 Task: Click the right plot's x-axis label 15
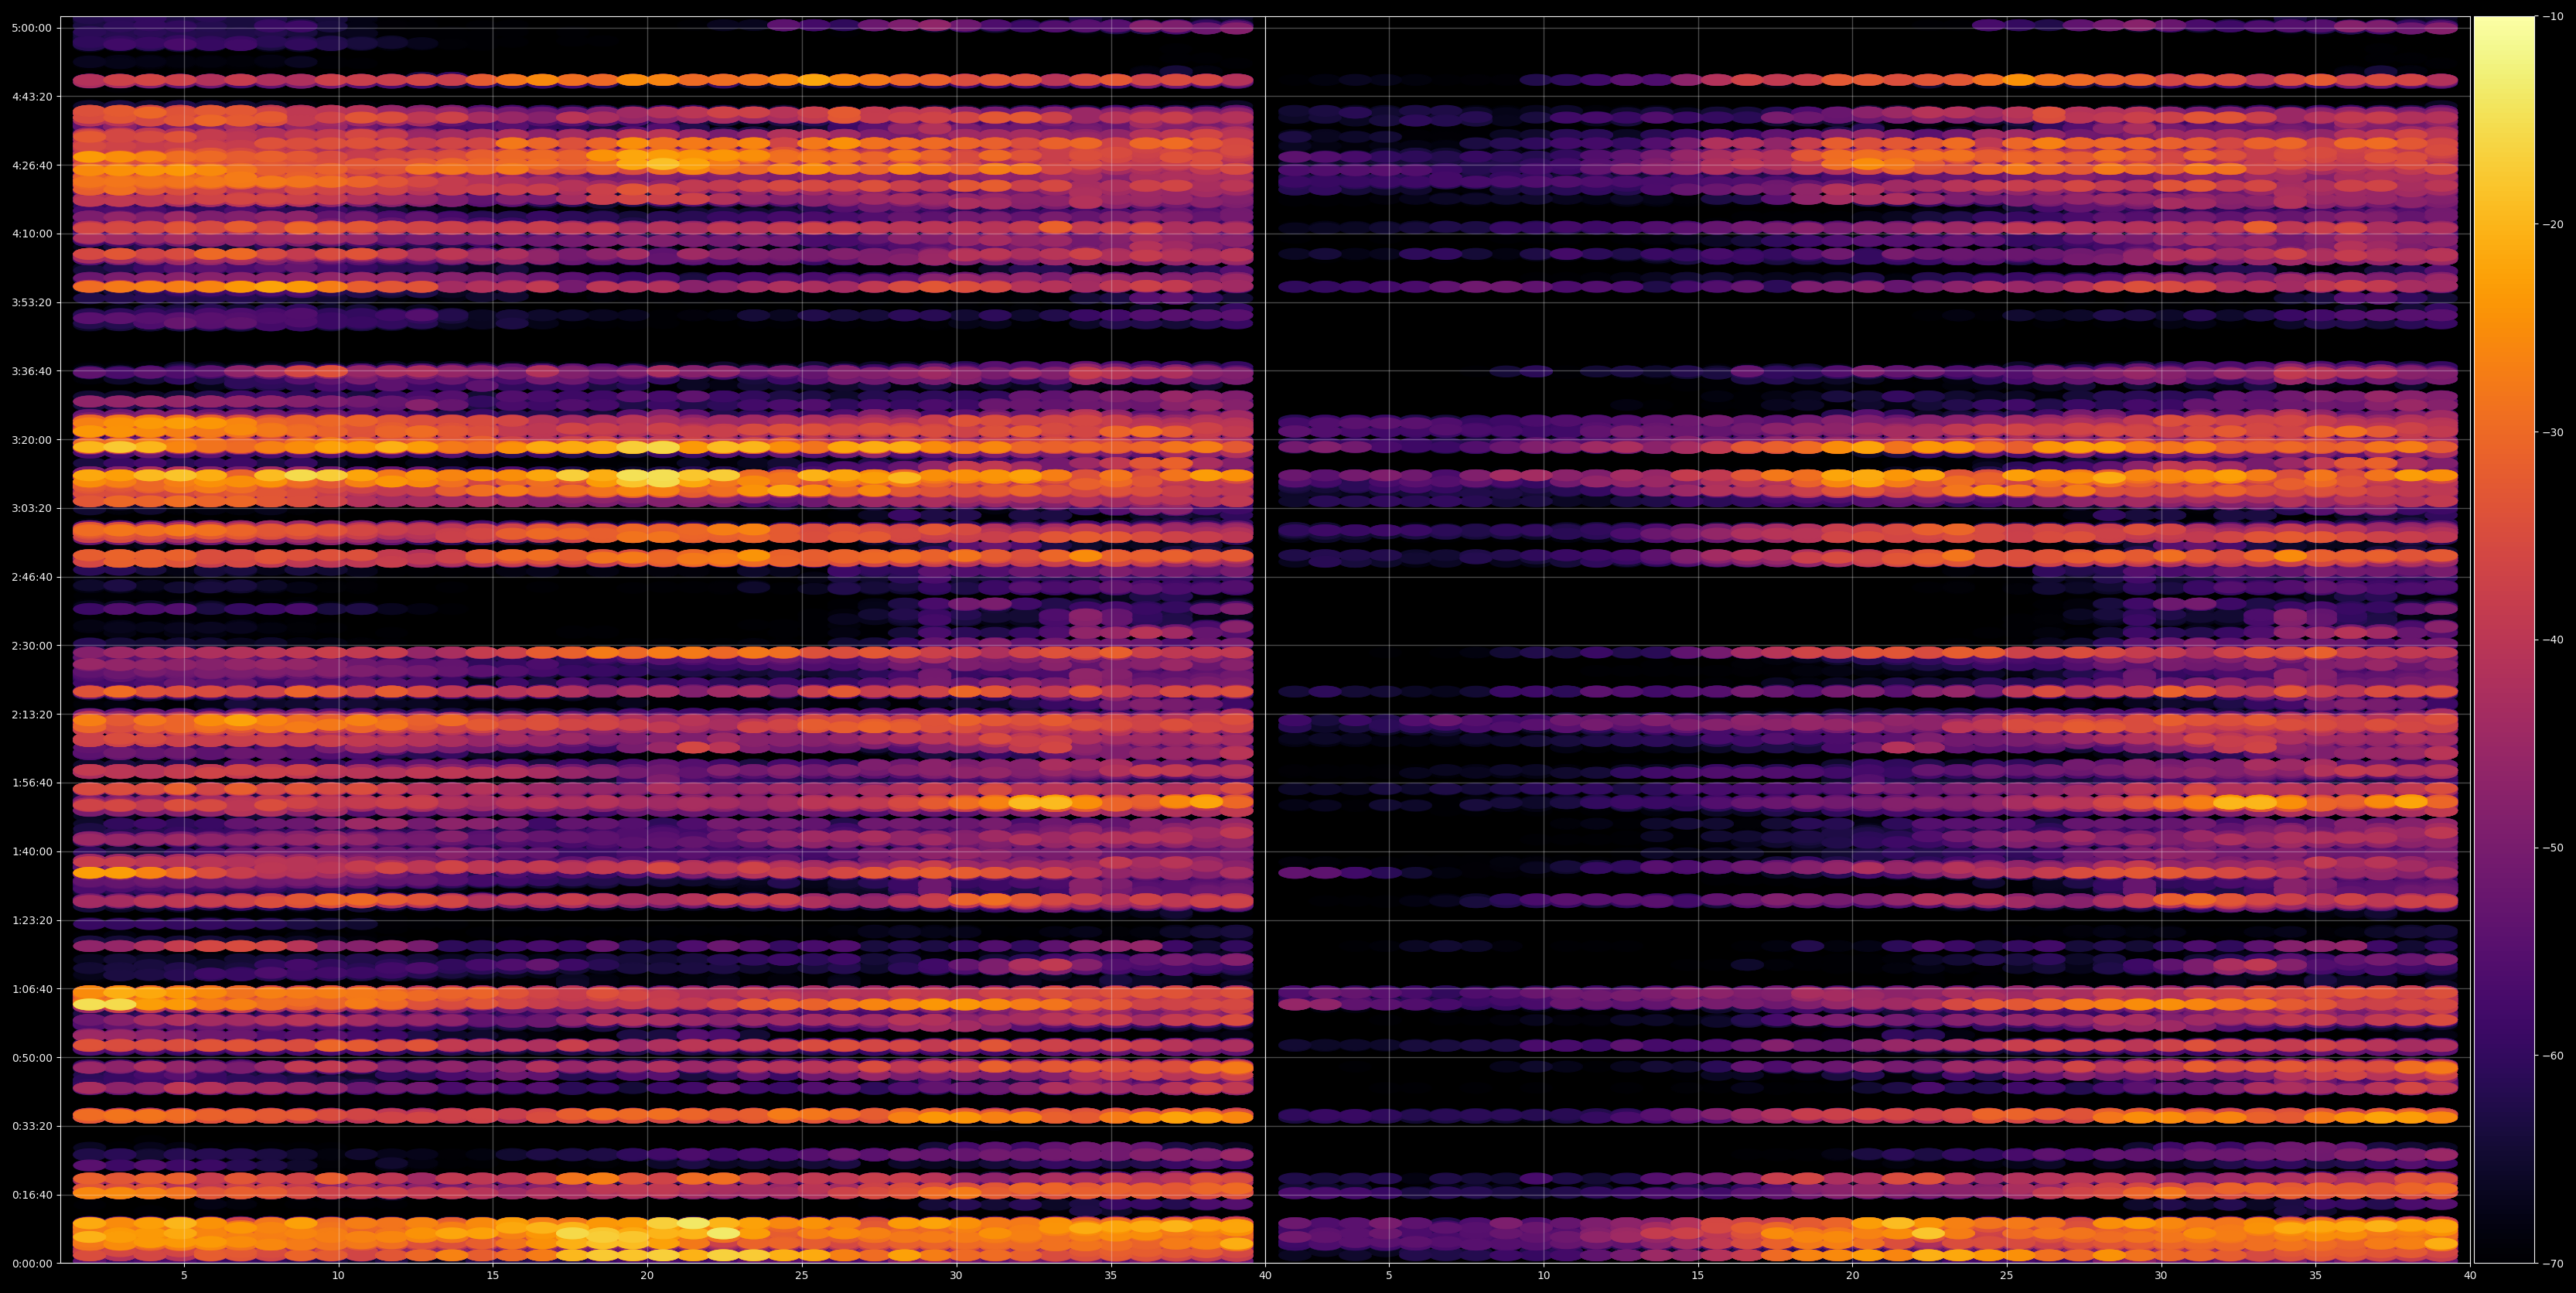1698,1276
